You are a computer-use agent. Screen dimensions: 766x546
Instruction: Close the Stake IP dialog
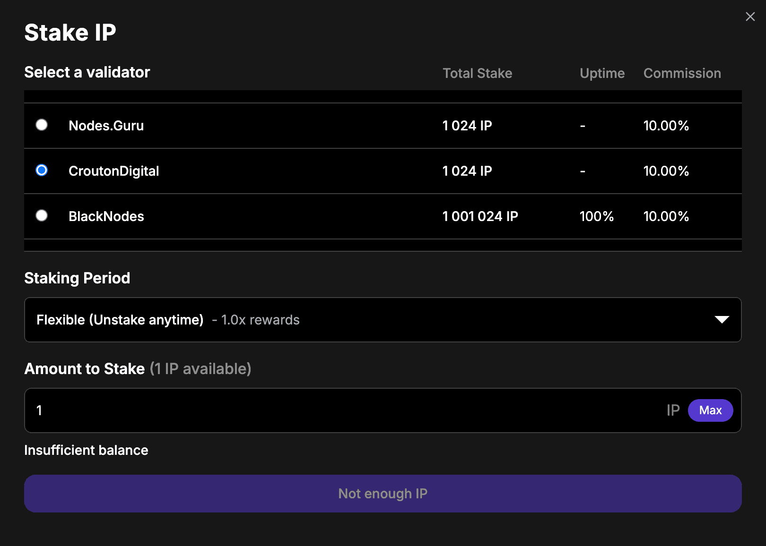(x=750, y=17)
